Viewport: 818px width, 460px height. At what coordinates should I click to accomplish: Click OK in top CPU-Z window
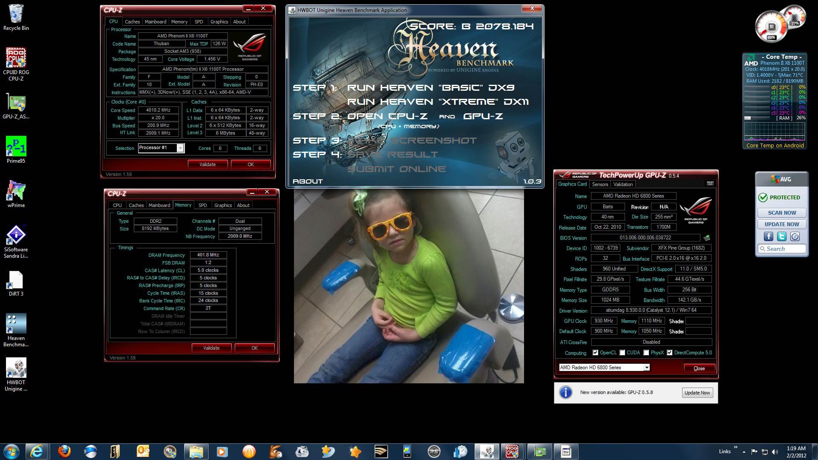pyautogui.click(x=251, y=164)
